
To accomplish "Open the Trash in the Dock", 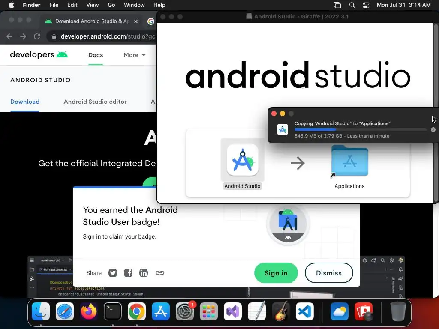I will [398, 311].
